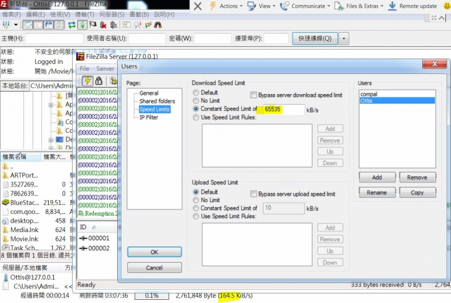Open 傳輸(T) menu
Image resolution: width=451 pixels, height=303 pixels.
[x=85, y=14]
